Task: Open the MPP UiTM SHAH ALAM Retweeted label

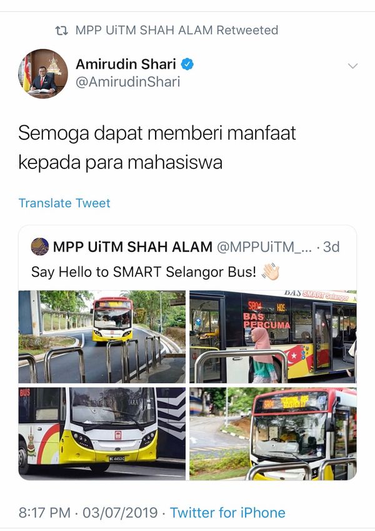Action: 177,30
